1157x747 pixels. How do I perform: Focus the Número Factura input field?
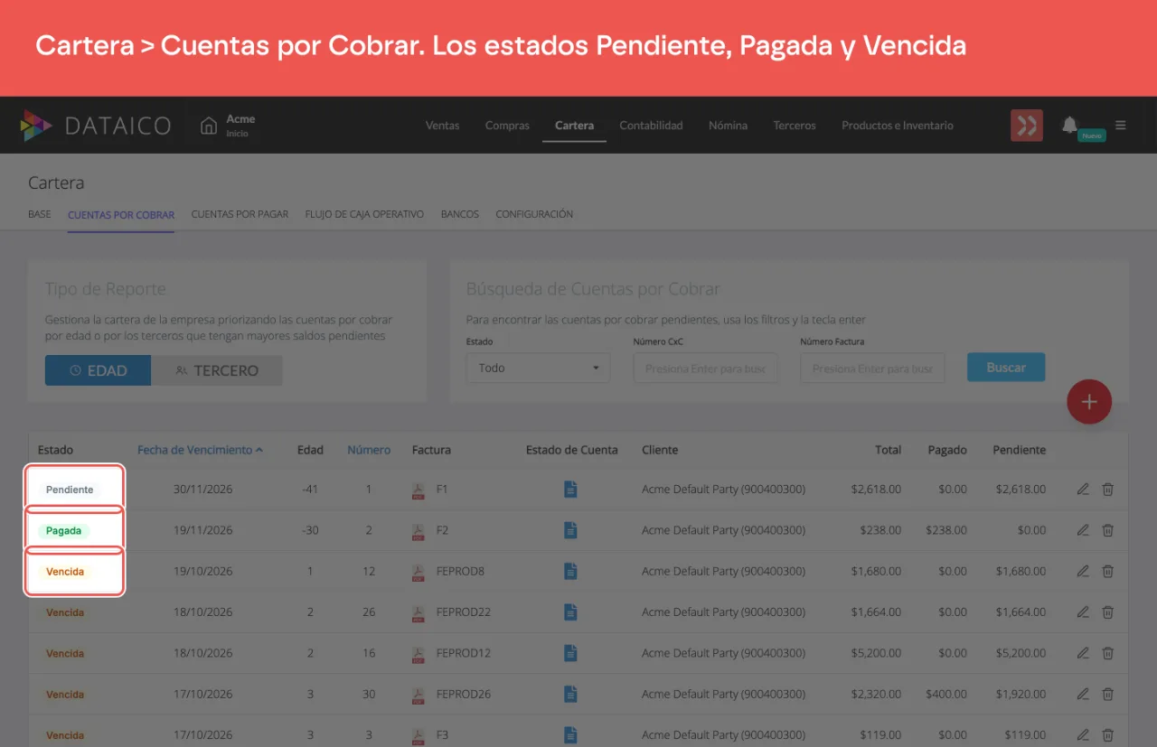click(x=872, y=368)
